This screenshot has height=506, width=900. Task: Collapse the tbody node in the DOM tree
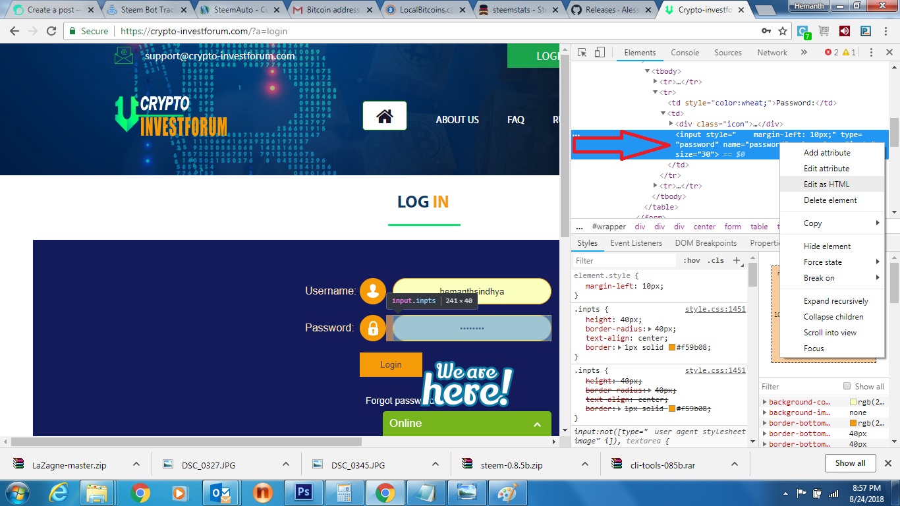coord(648,71)
